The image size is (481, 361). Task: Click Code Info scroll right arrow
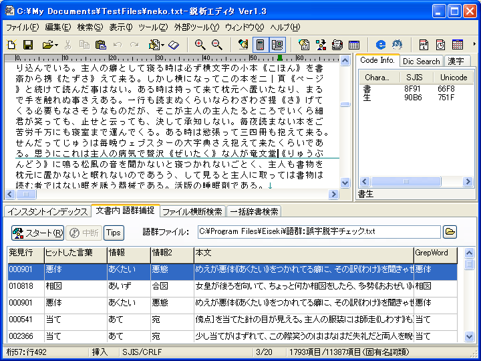[x=468, y=181]
